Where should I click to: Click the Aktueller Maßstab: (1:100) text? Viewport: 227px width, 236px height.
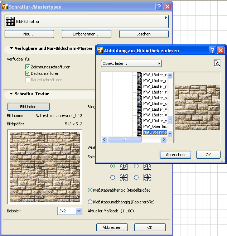coord(111,211)
